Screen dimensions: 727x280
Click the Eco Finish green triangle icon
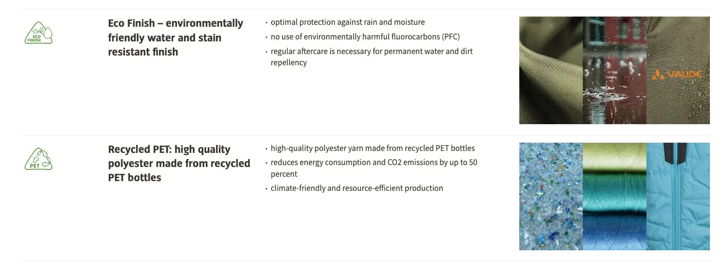pos(39,33)
